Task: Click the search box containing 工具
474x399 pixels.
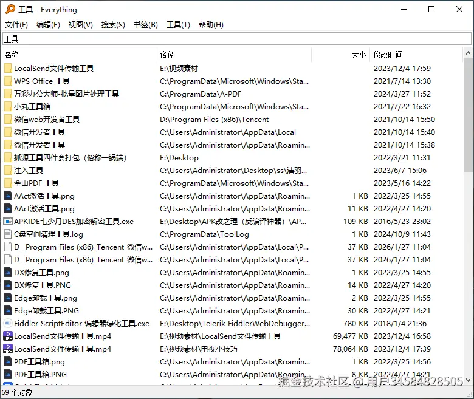Action: click(x=237, y=39)
